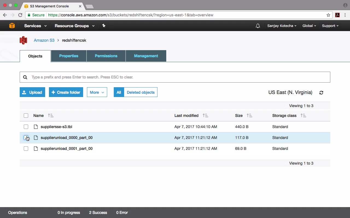Click the '2 Success' status entry
The image size is (350, 218).
tap(98, 213)
